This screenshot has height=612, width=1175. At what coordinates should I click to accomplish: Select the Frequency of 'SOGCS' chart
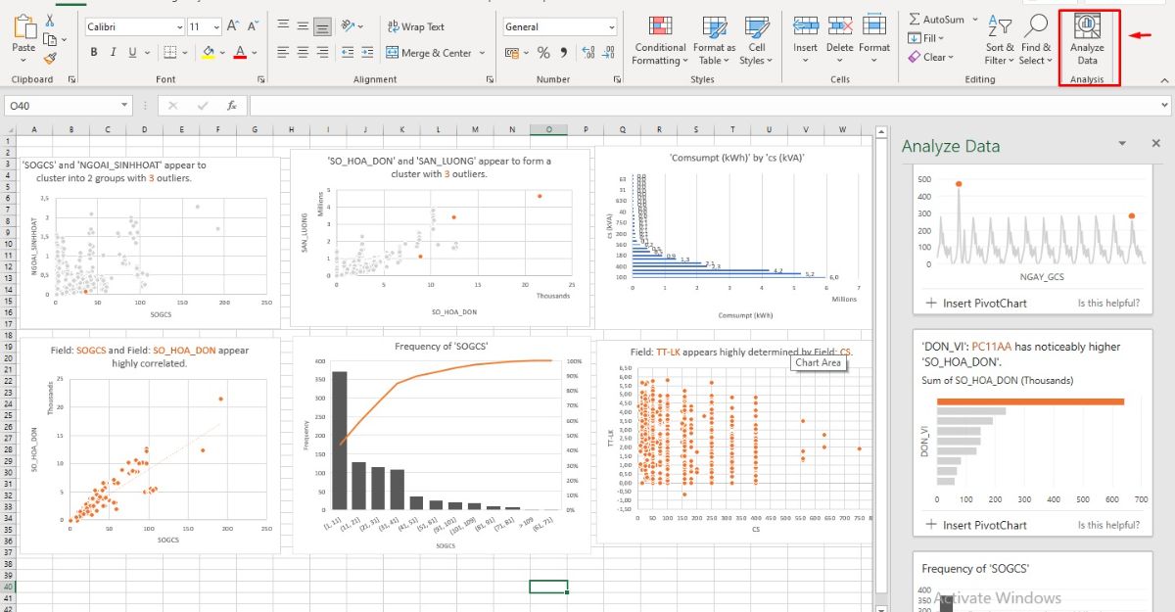click(x=444, y=447)
